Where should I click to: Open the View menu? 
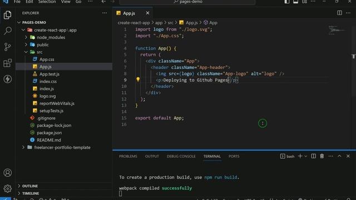[x=66, y=2]
